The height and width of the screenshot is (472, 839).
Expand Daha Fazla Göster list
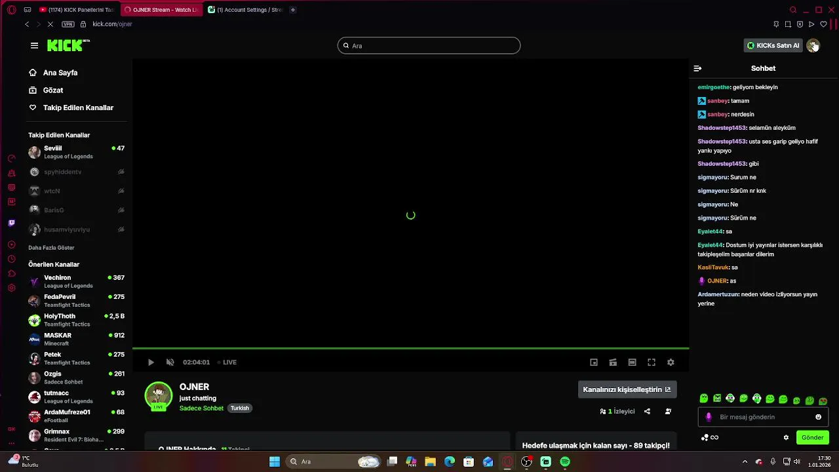[x=51, y=248]
